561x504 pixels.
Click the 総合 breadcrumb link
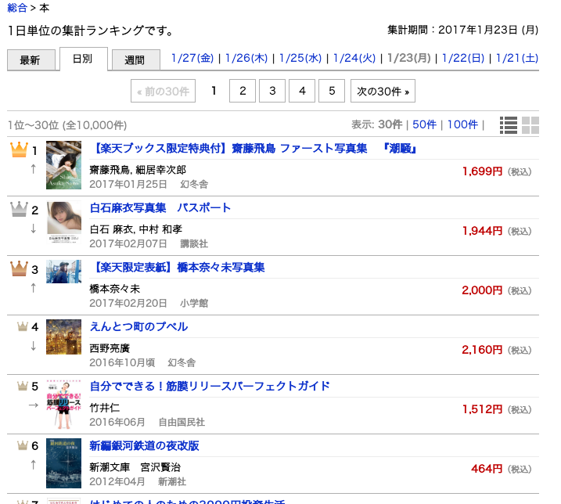point(17,8)
